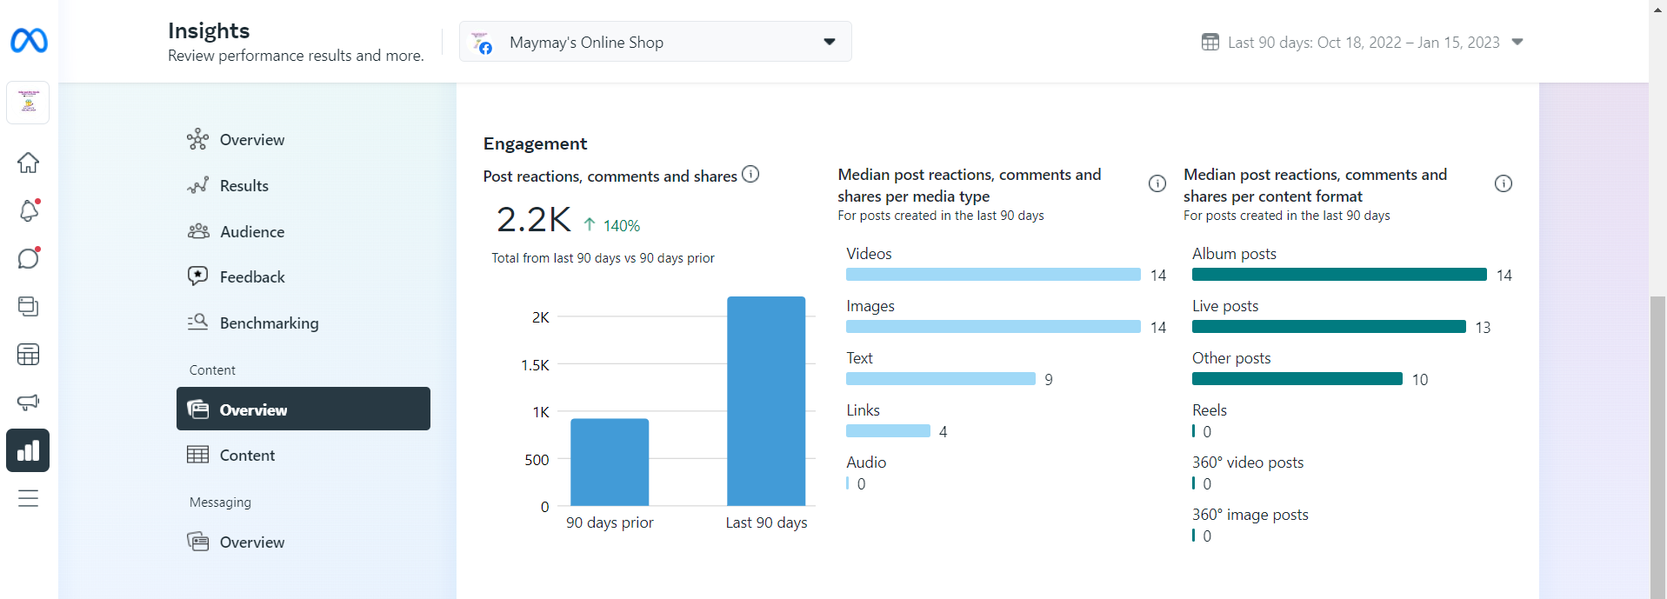1667x599 pixels.
Task: Click the Last 90 days chart bar
Action: click(x=766, y=400)
